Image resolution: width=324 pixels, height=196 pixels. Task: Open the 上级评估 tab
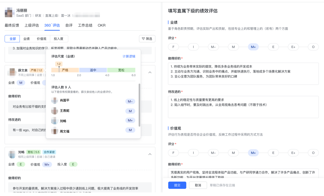32,25
